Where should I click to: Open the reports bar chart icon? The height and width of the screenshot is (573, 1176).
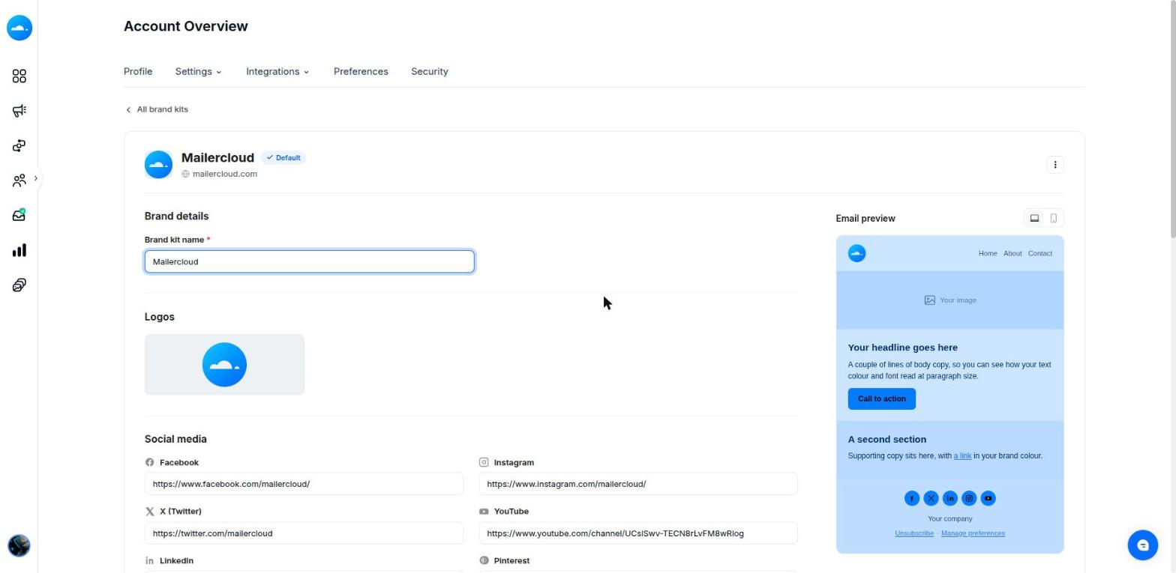19,250
